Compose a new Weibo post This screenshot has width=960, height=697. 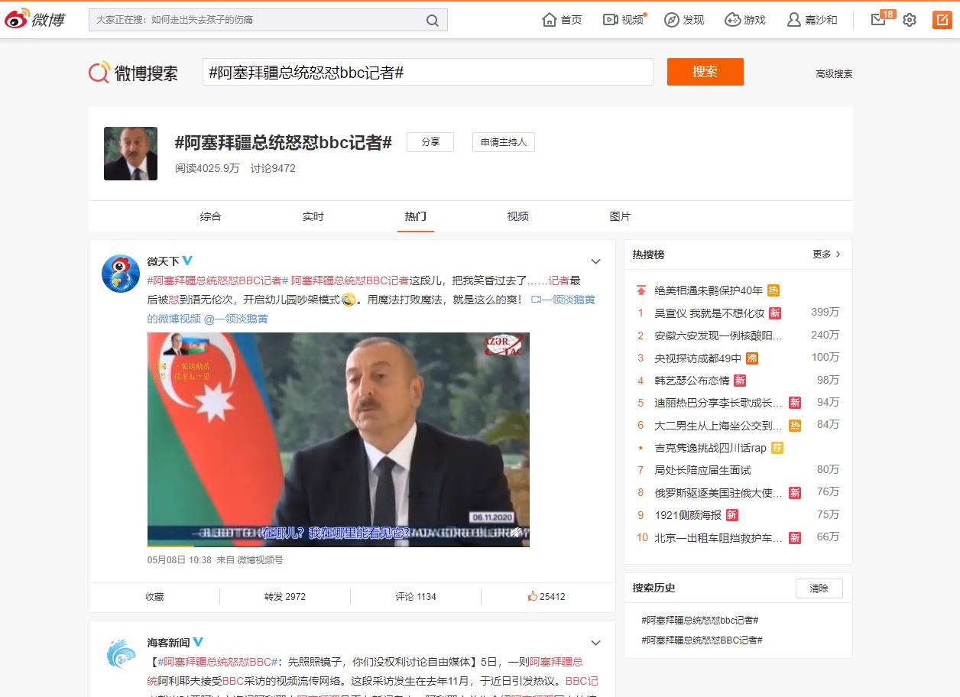click(942, 20)
